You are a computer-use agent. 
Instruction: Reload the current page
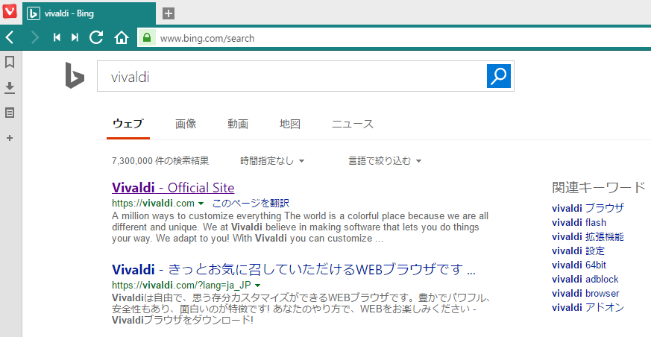pyautogui.click(x=96, y=38)
